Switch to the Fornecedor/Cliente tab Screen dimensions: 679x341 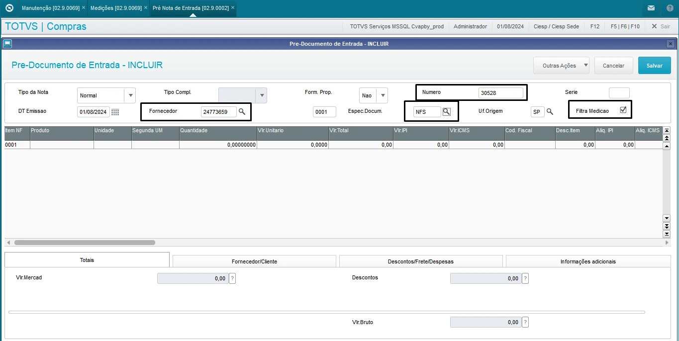[254, 261]
